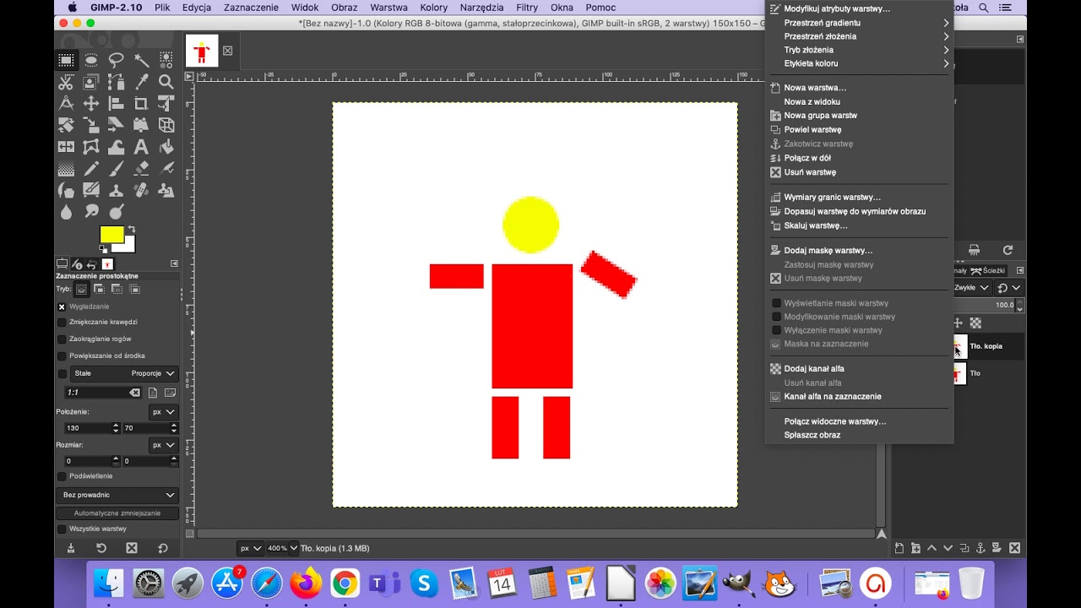The width and height of the screenshot is (1081, 608).
Task: Enable Zaokrąglanie rogów checkbox
Action: 62,339
